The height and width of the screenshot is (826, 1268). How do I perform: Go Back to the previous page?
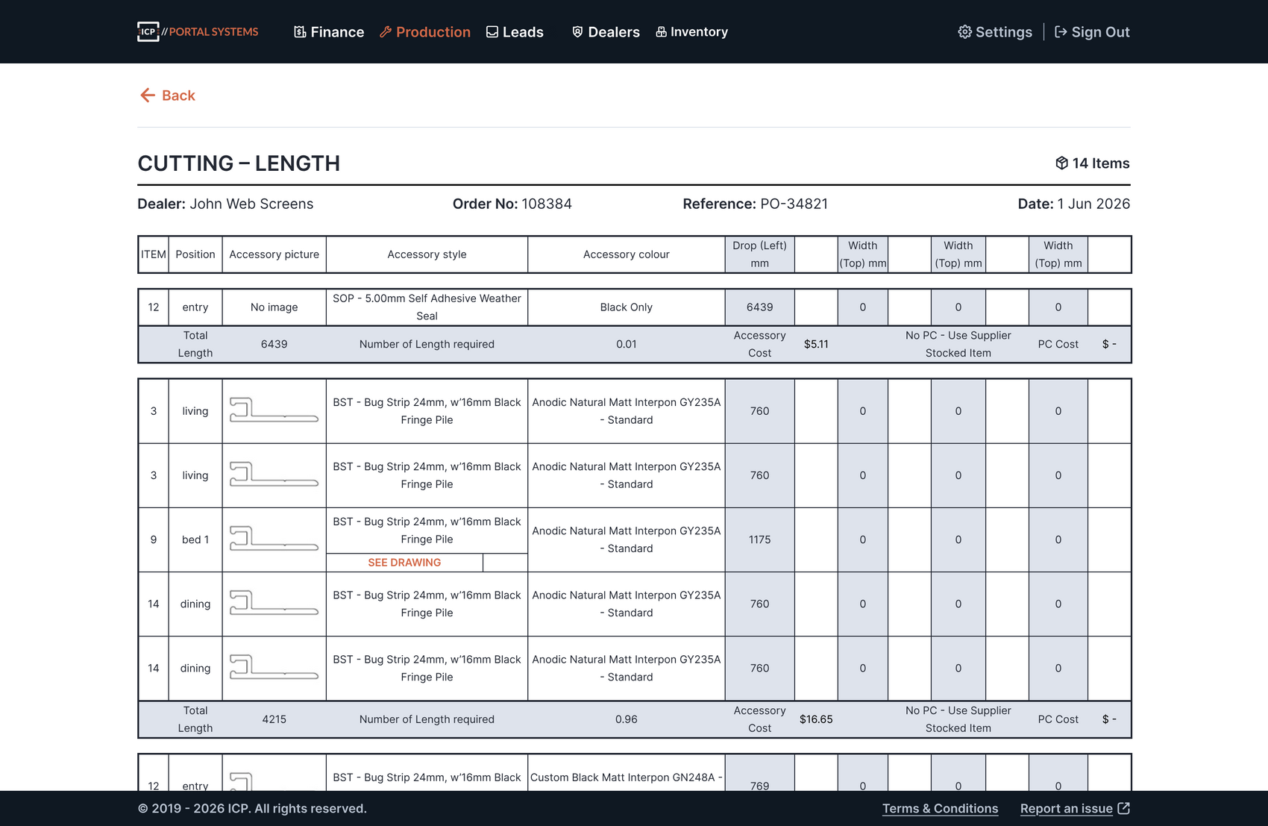168,96
